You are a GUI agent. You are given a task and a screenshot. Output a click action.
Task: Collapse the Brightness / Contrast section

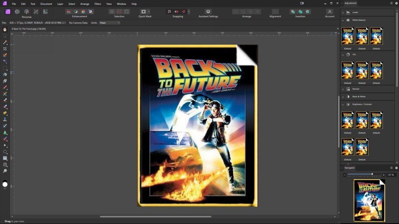pos(343,104)
